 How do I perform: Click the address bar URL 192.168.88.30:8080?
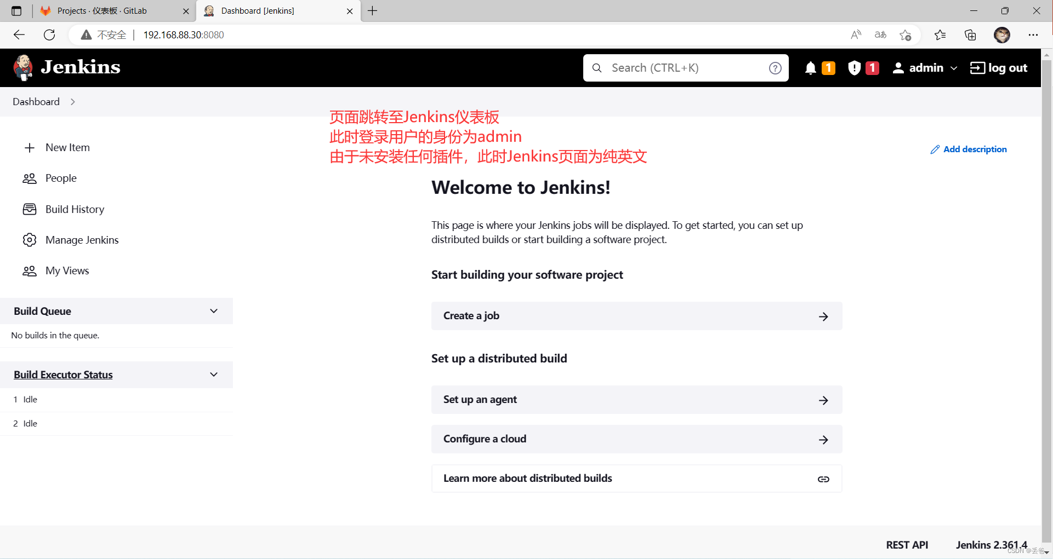click(x=184, y=35)
